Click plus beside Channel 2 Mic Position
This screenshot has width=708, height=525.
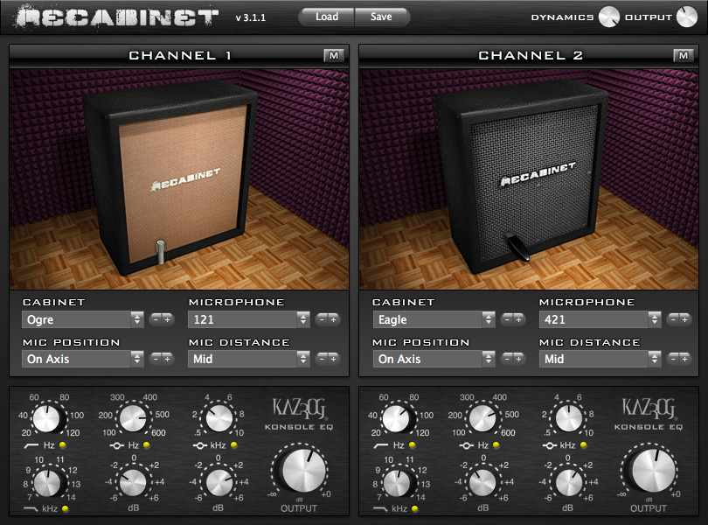point(519,359)
